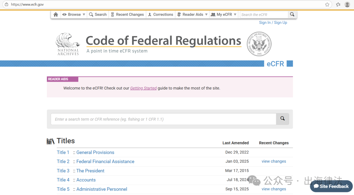This screenshot has width=354, height=195.
Task: Open the Browse dropdown menu
Action: tap(74, 15)
